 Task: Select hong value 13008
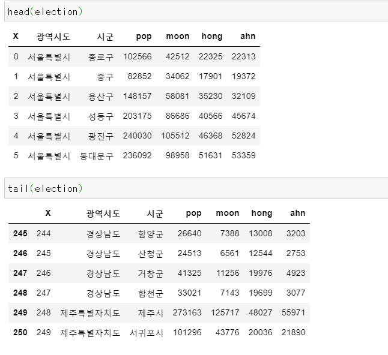tap(260, 233)
